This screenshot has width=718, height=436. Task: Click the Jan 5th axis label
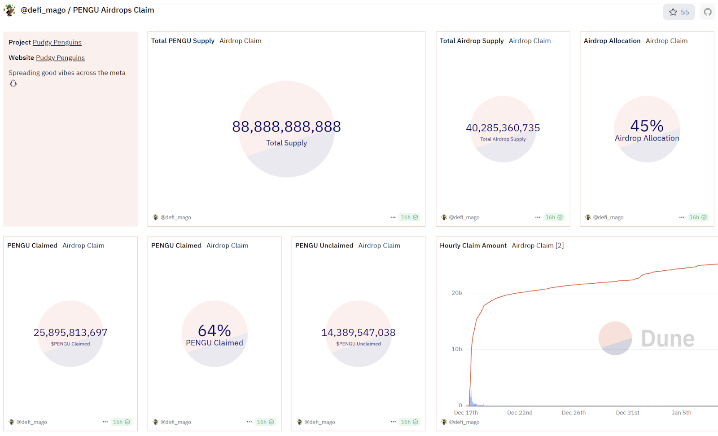[x=681, y=413]
